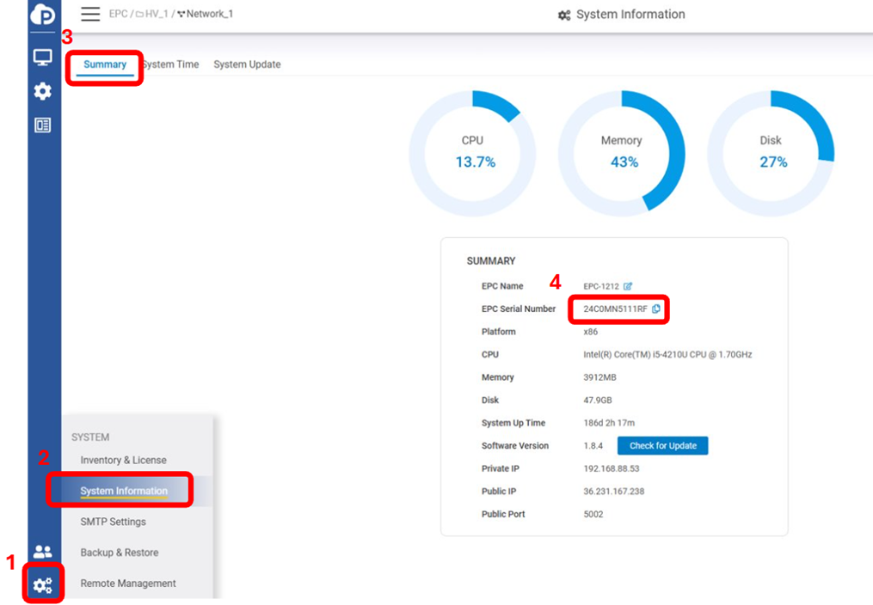Image resolution: width=873 pixels, height=605 pixels.
Task: Select System Information in the system menu
Action: 124,492
